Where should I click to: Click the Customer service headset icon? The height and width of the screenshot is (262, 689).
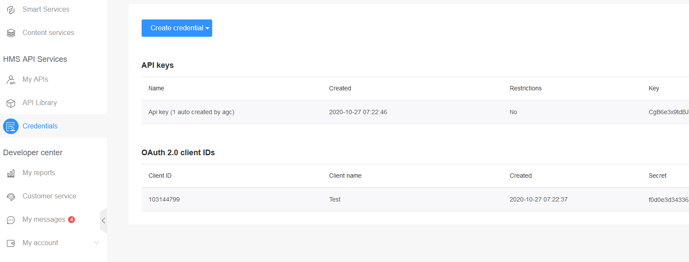point(11,196)
